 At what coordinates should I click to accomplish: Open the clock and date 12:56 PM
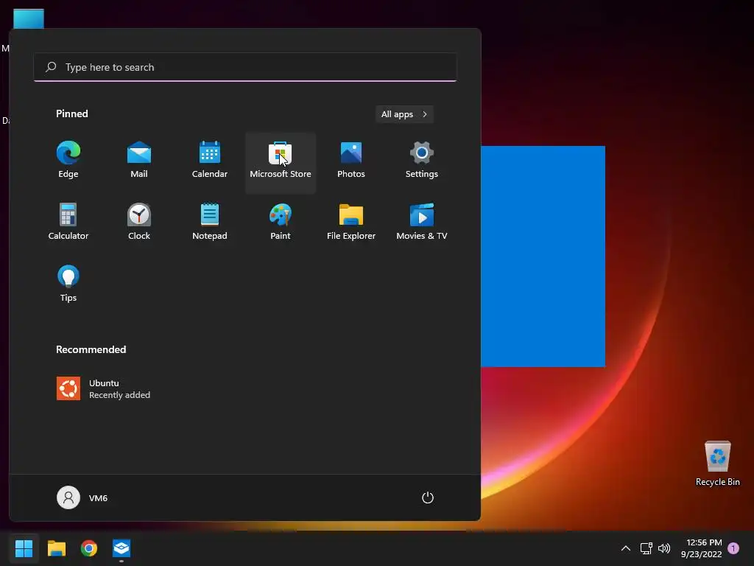click(x=701, y=548)
